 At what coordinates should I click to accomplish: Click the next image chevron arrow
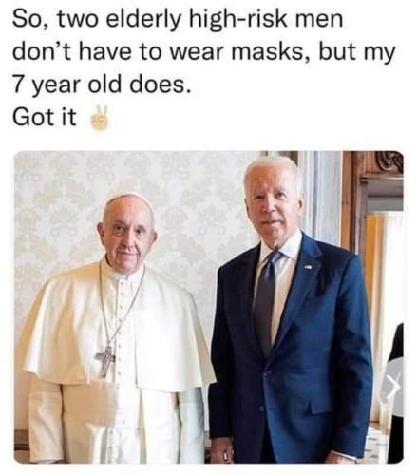pos(394,389)
